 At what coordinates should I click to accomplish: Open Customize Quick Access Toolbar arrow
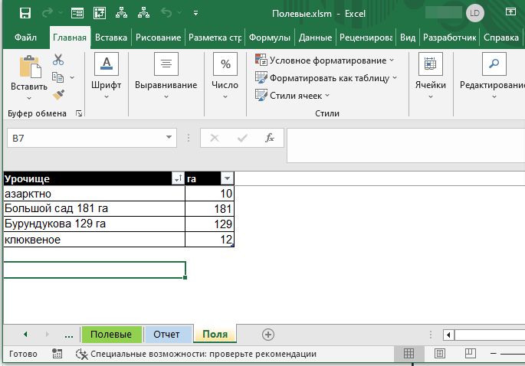coord(196,13)
